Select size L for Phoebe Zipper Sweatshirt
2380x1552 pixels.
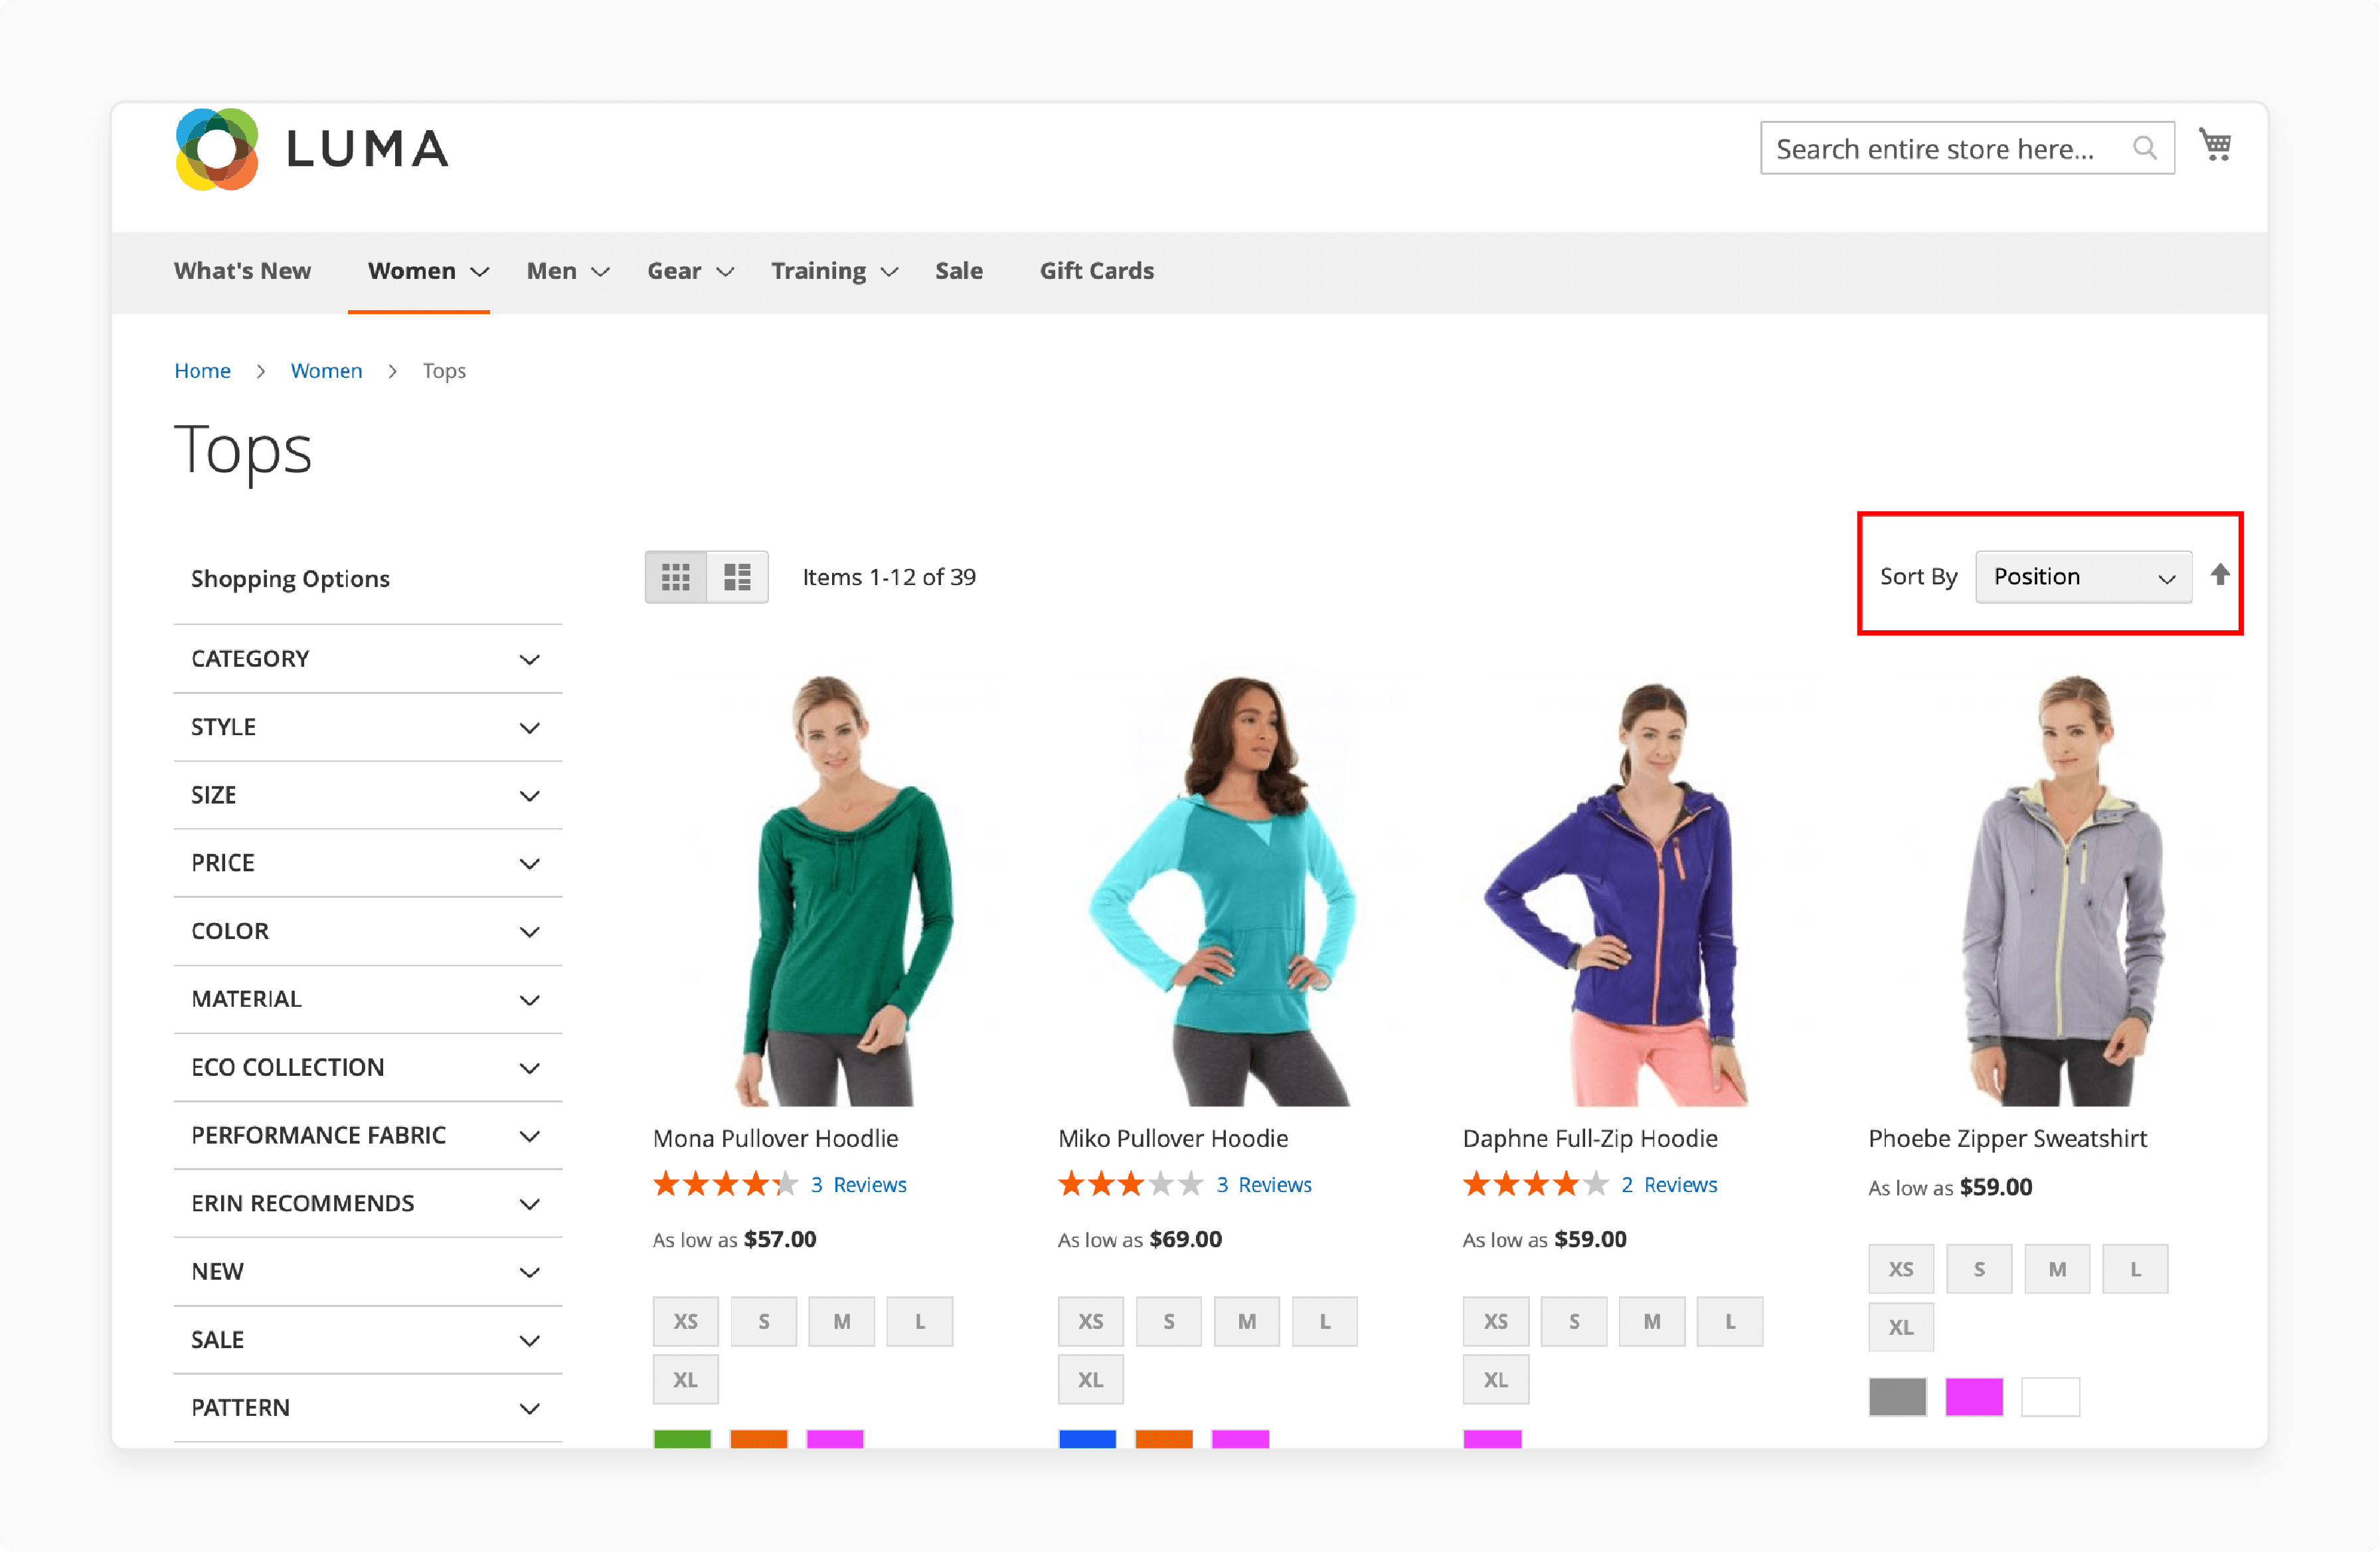click(x=2135, y=1270)
